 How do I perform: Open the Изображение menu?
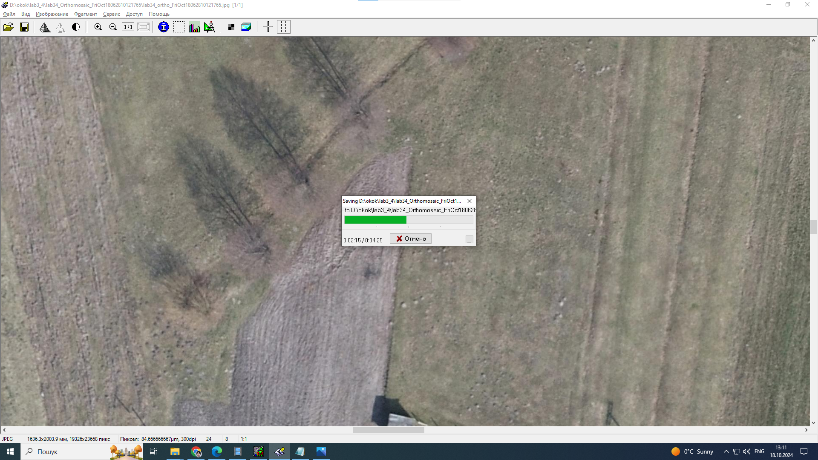52,14
